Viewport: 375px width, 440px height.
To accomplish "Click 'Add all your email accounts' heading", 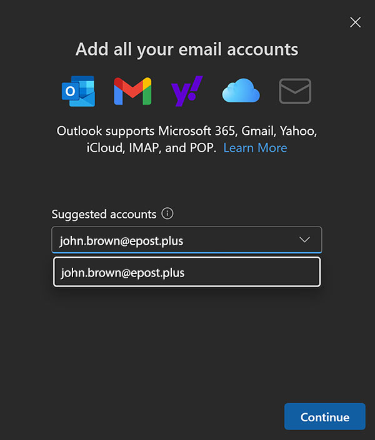I will coord(187,49).
